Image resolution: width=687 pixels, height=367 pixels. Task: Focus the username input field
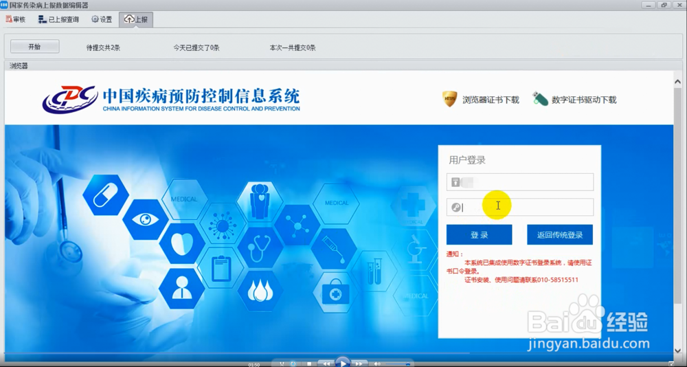[520, 182]
